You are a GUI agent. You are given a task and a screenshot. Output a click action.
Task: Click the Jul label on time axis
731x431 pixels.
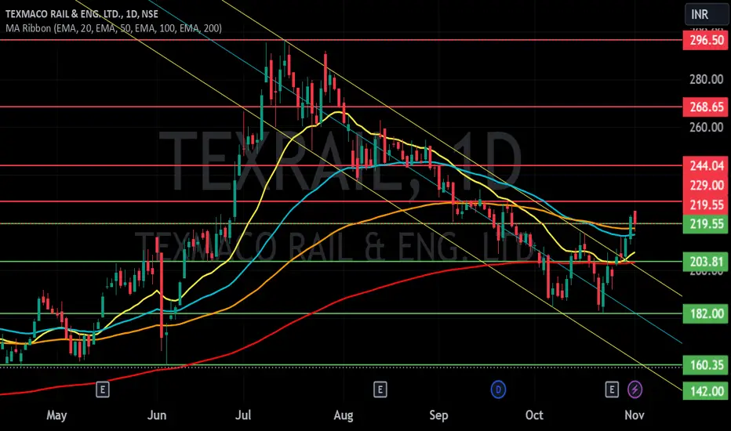pyautogui.click(x=243, y=415)
